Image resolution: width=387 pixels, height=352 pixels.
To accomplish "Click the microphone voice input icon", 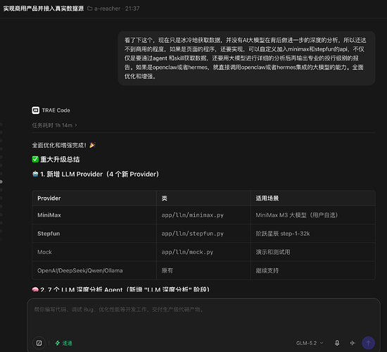I will coord(337,343).
